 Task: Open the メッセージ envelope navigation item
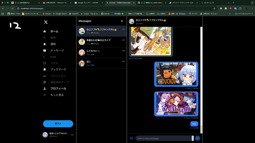[53, 50]
